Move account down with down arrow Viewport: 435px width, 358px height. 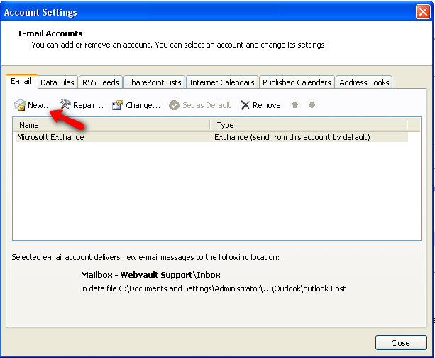(312, 105)
